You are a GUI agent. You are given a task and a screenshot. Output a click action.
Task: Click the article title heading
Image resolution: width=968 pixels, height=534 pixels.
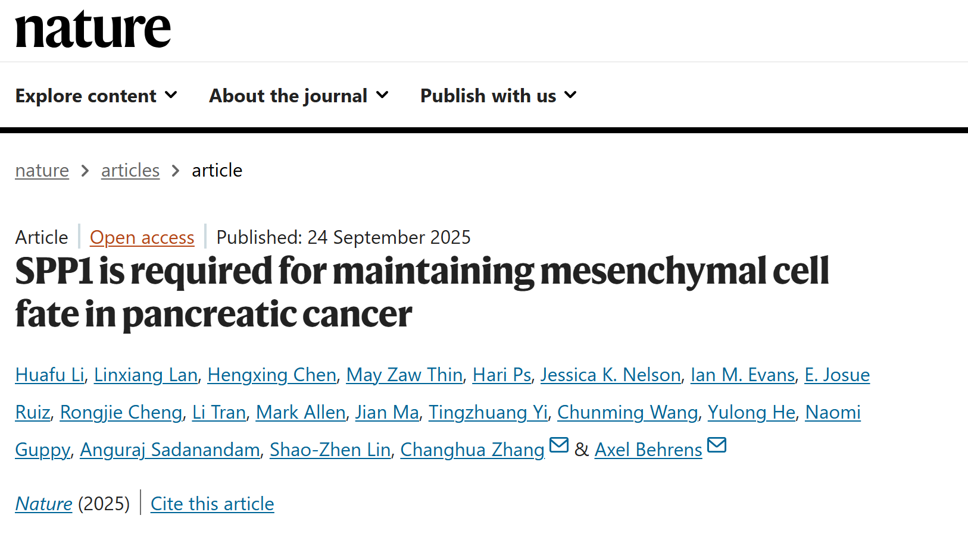[x=421, y=292]
